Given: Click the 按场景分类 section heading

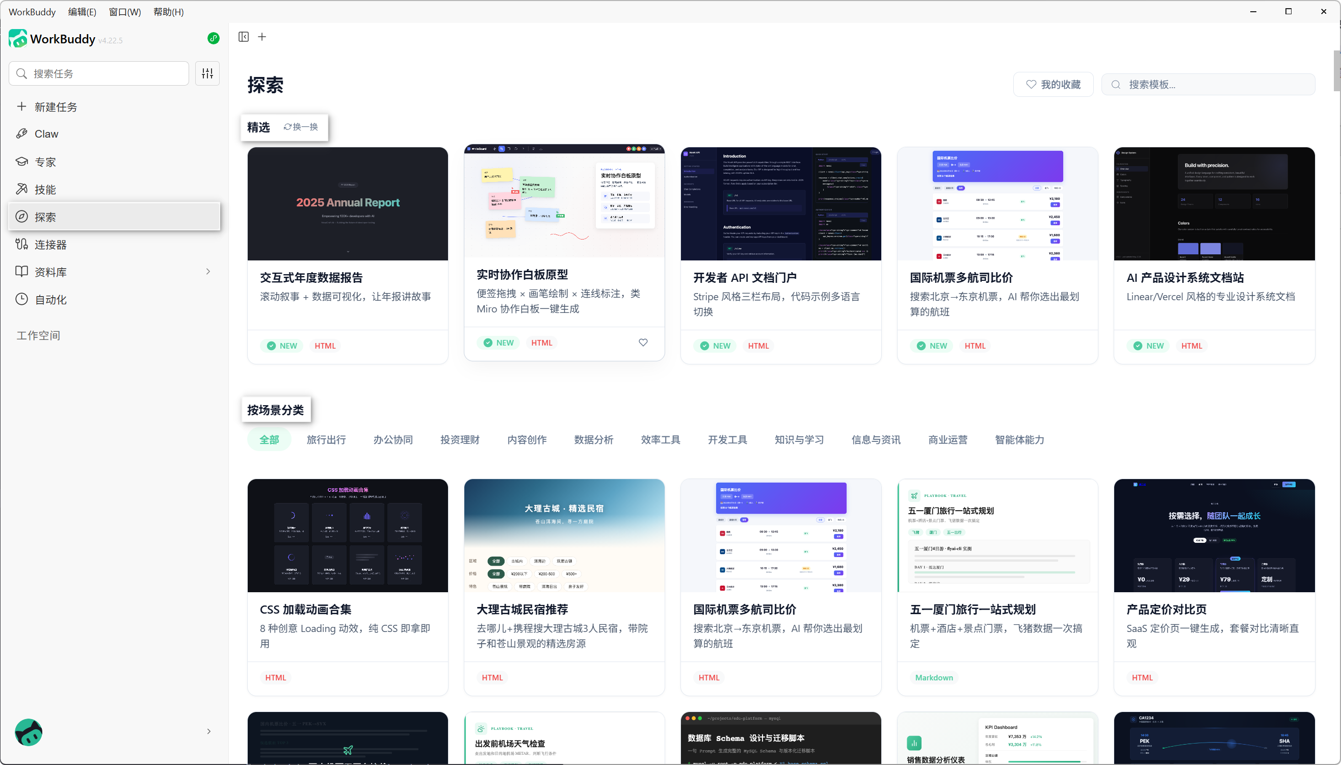Looking at the screenshot, I should pos(275,410).
